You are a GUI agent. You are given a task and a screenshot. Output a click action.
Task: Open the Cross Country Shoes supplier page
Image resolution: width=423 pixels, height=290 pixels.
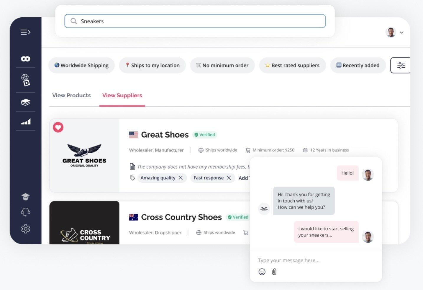181,217
